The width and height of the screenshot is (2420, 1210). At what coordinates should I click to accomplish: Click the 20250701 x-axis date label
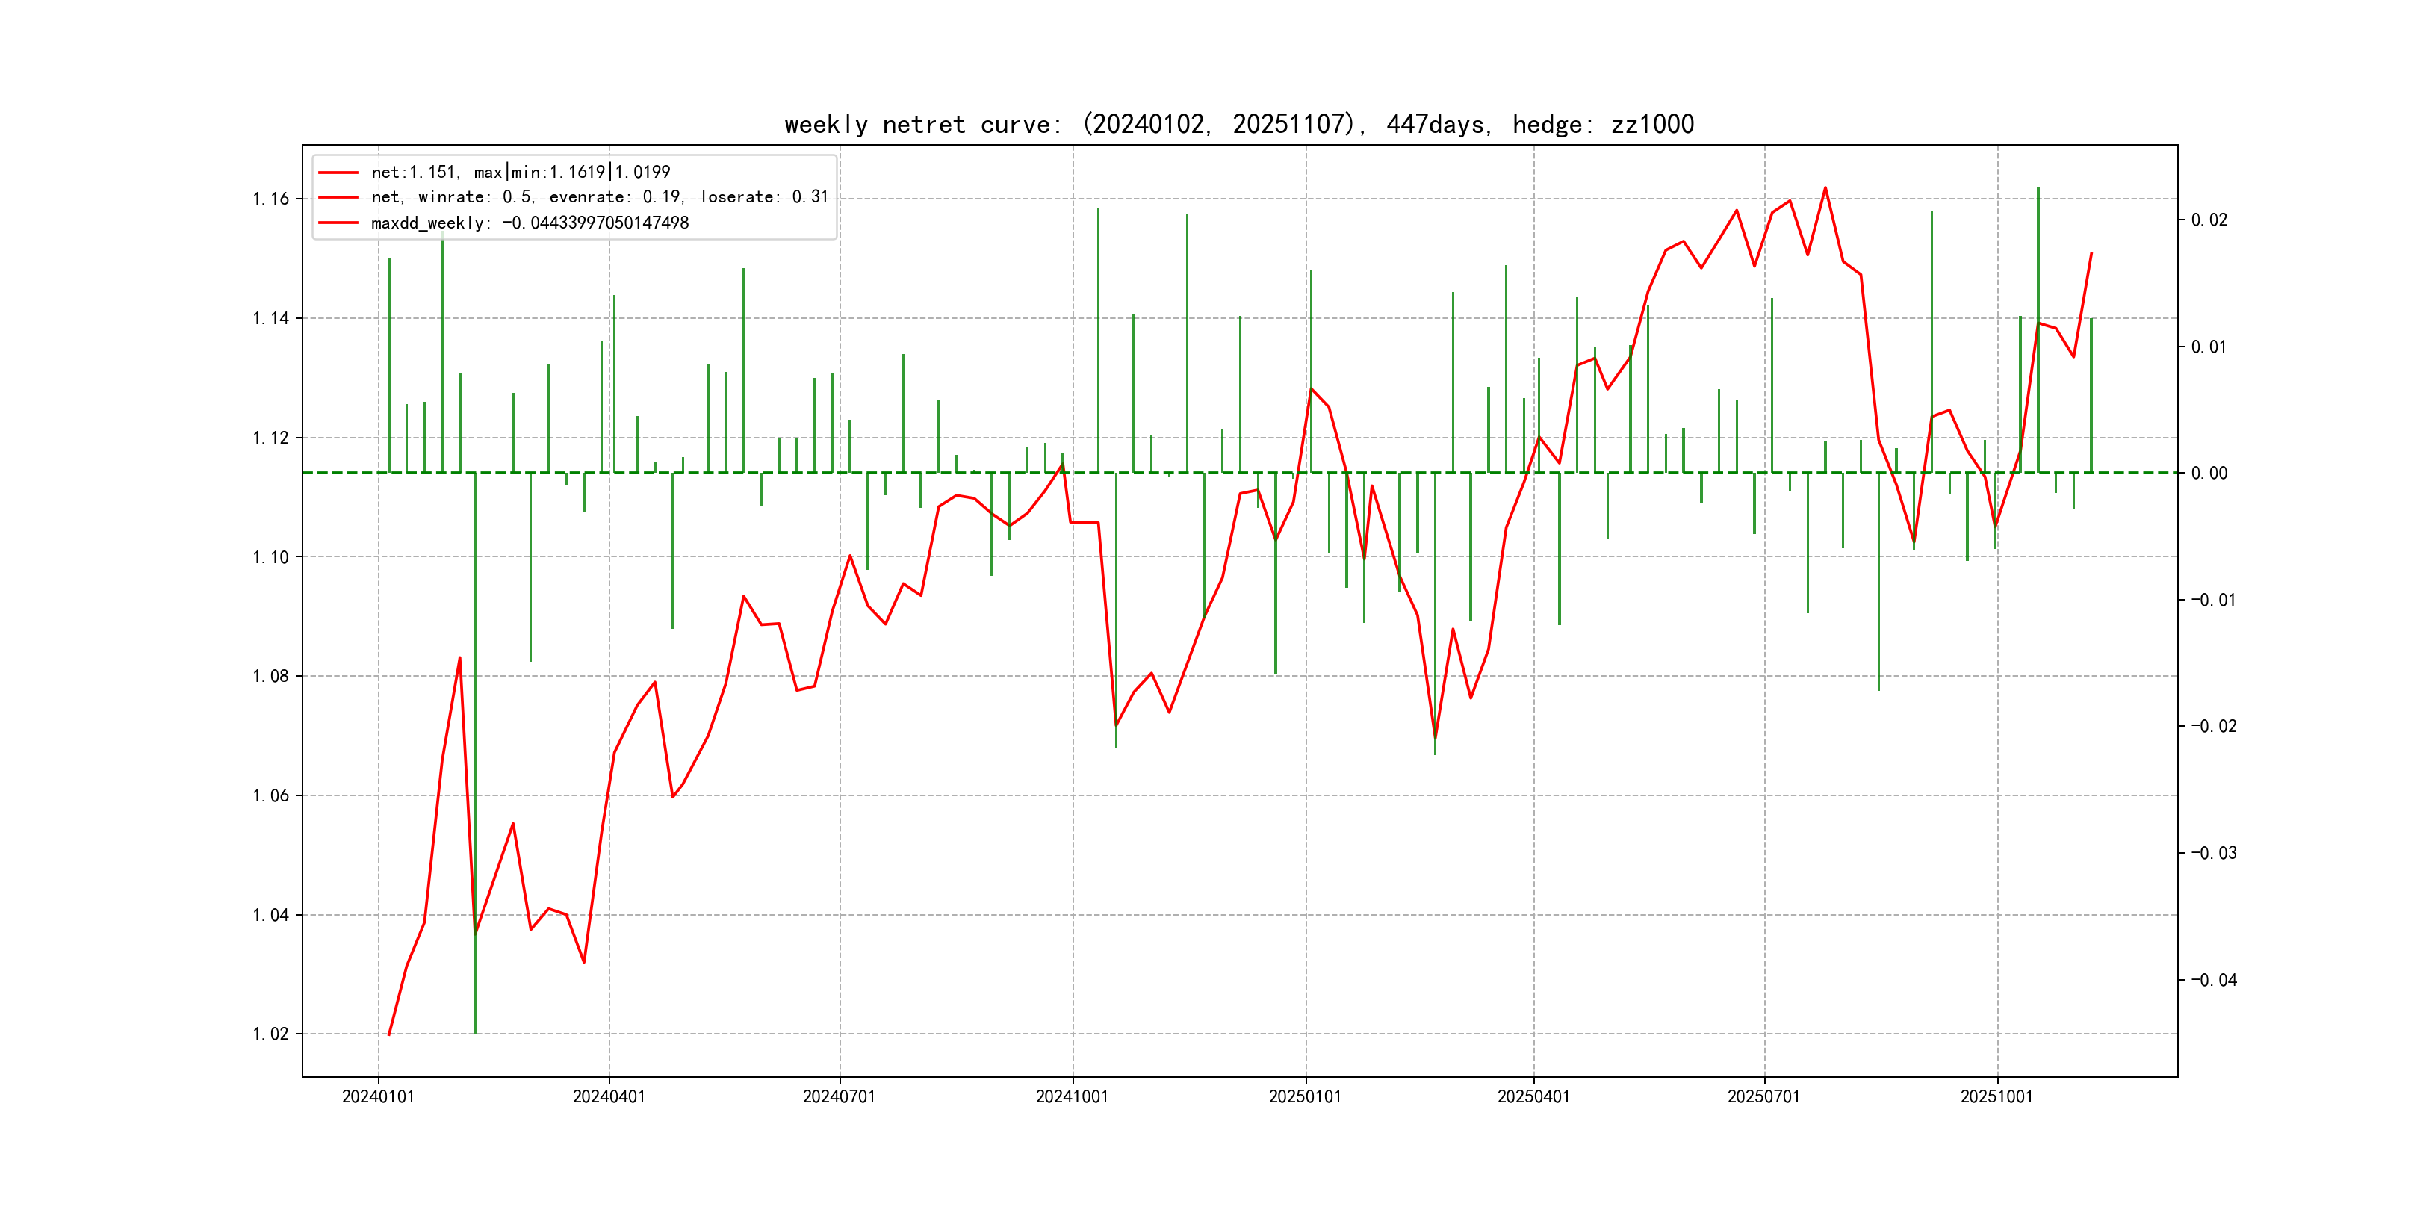point(1763,1097)
